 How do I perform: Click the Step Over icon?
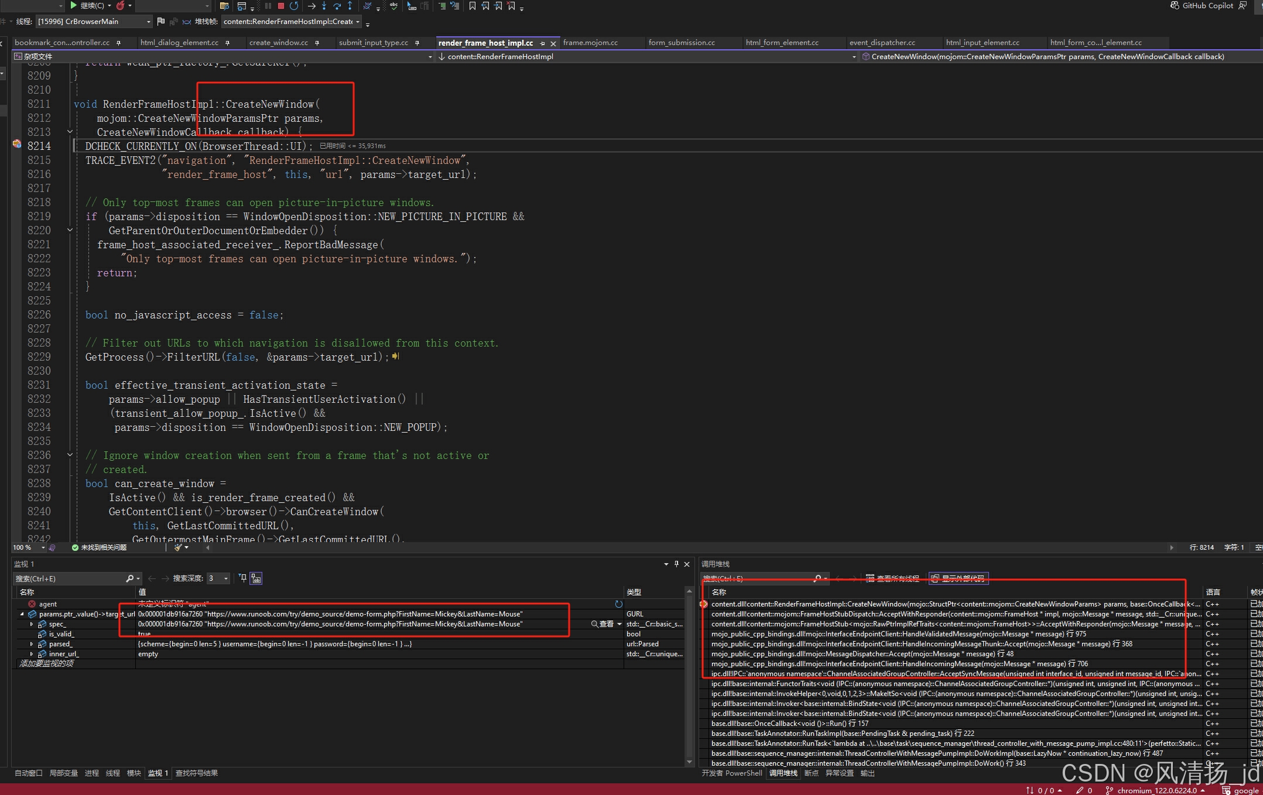tap(337, 6)
